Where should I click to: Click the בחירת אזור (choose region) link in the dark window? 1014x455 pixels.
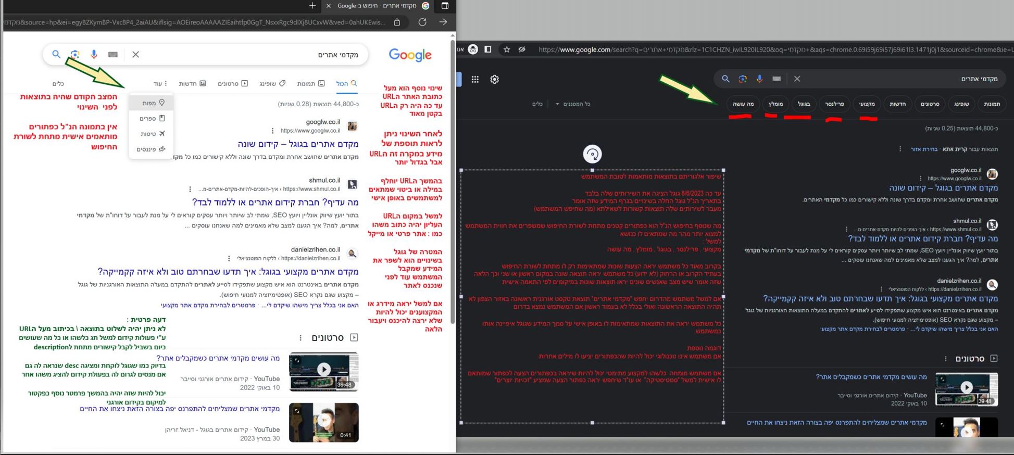pyautogui.click(x=924, y=149)
